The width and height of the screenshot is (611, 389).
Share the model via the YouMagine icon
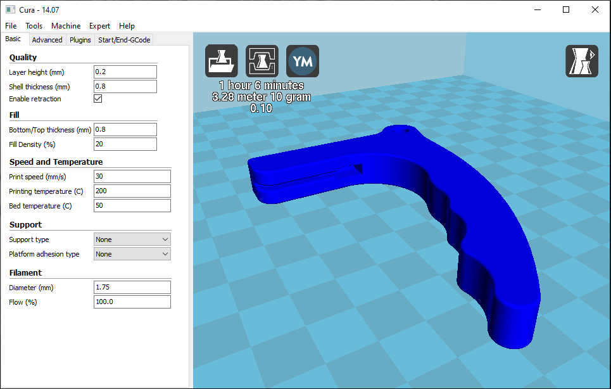coord(302,61)
